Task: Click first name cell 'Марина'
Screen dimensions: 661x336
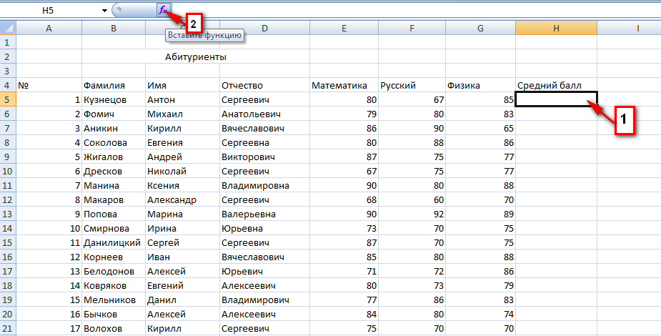Action: [x=182, y=214]
